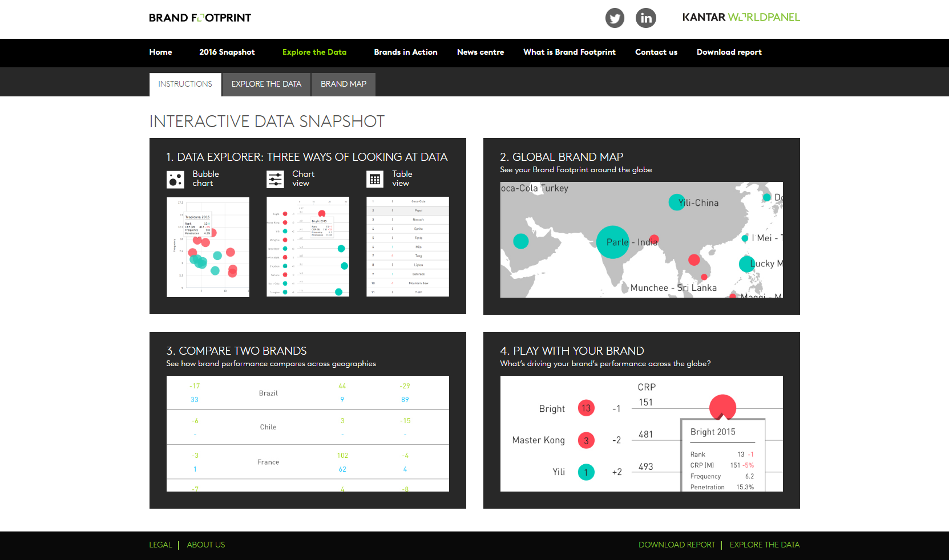Screen dimensions: 949x560
Task: Click the '2. GLOBAL BRAND MAP' heading
Action: (x=562, y=157)
